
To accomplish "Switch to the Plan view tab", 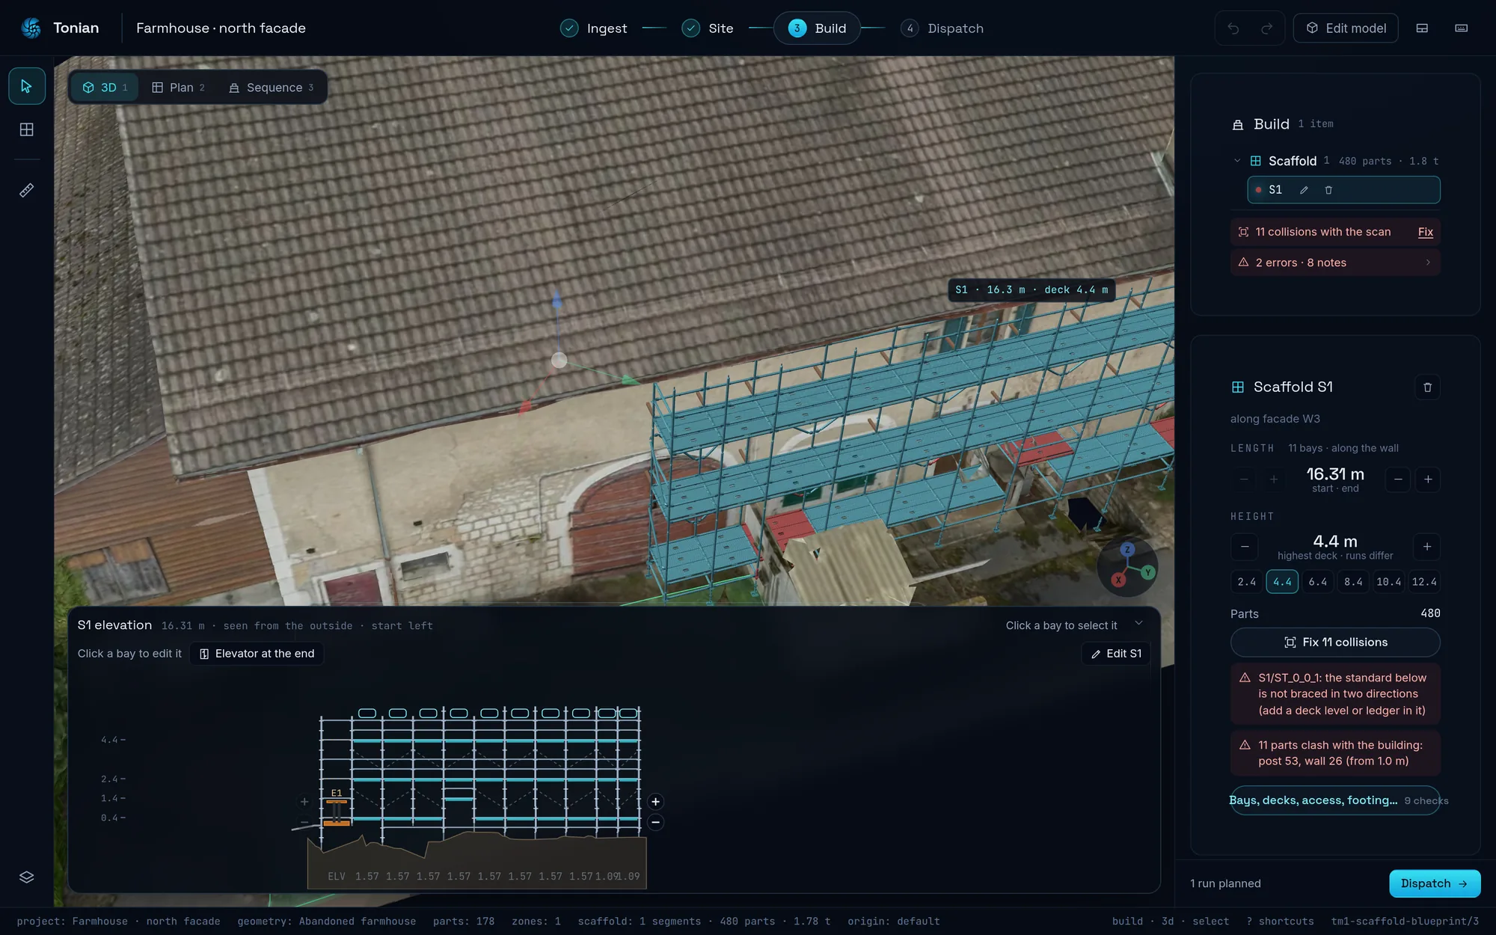I will [178, 88].
